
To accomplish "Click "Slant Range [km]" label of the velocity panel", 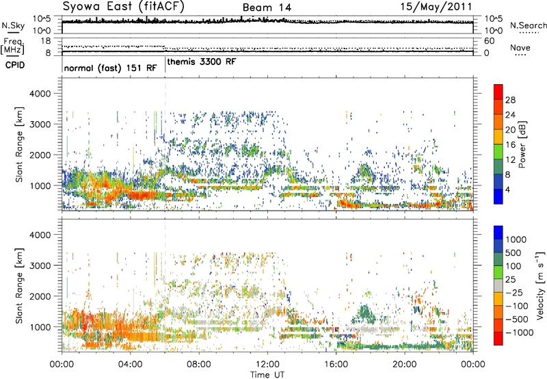I will 19,286.
